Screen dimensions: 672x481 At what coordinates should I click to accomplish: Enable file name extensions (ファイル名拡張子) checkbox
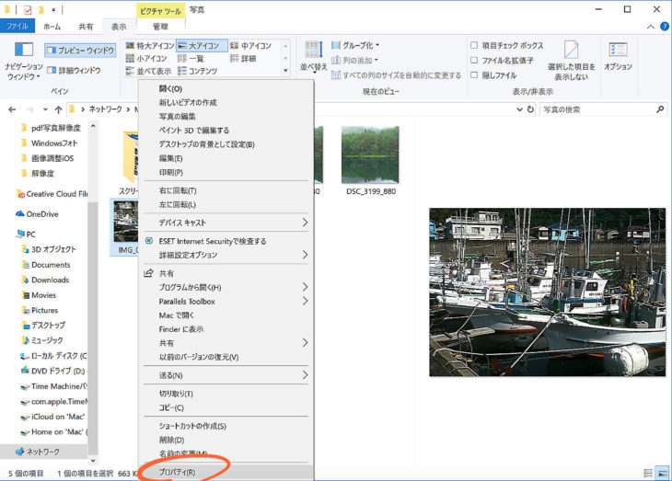point(474,61)
